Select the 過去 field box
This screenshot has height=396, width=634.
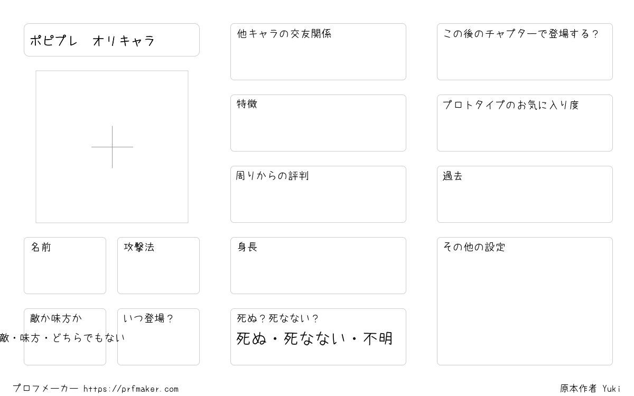[525, 194]
